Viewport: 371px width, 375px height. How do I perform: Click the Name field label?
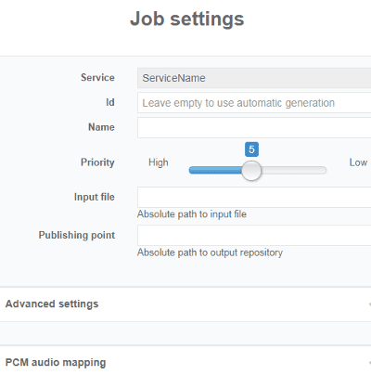(101, 127)
